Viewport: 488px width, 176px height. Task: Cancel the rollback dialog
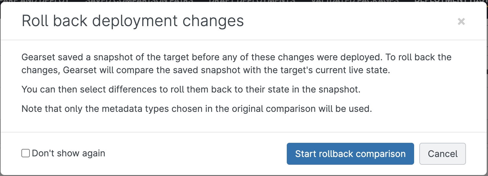pyautogui.click(x=442, y=154)
